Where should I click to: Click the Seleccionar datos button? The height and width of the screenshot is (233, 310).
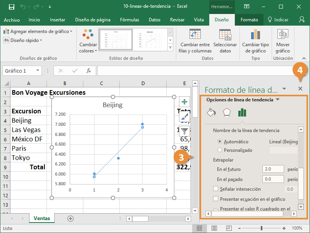coord(225,41)
